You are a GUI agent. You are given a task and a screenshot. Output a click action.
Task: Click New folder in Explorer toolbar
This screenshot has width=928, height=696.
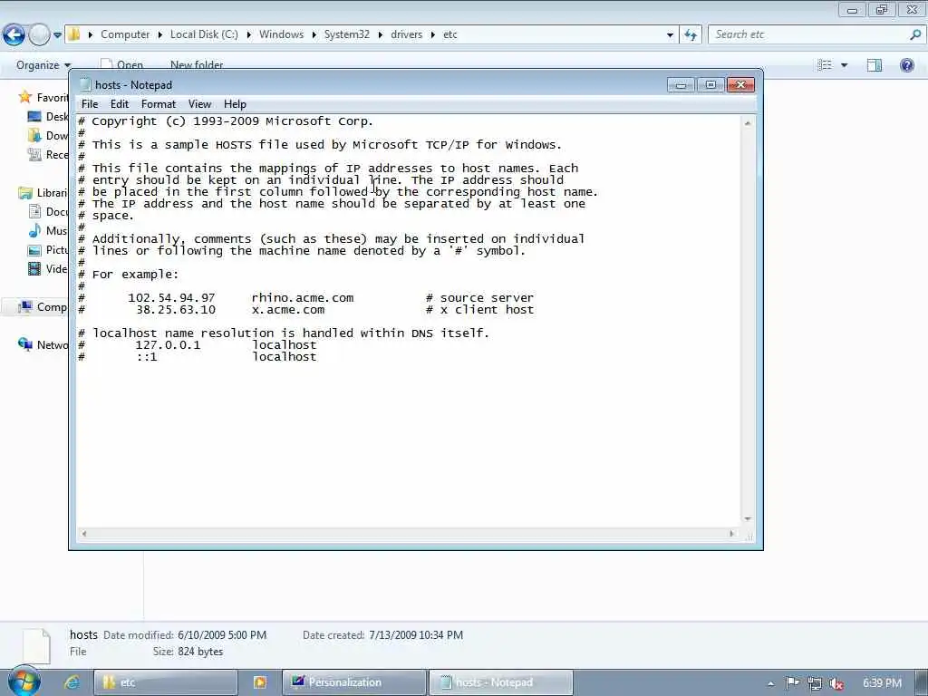(197, 65)
